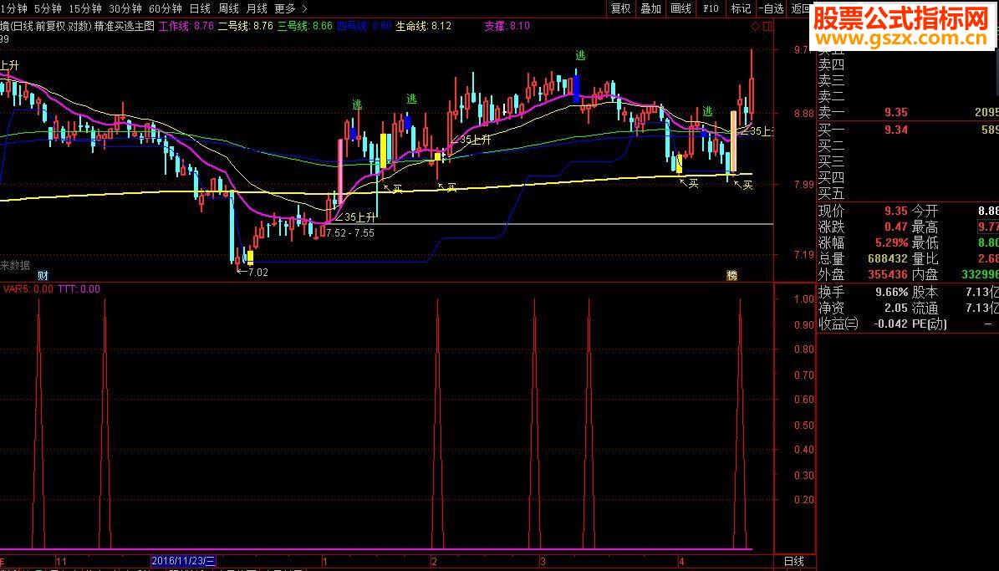Click the -自选 watchlist button
The width and height of the screenshot is (999, 571).
[x=772, y=8]
